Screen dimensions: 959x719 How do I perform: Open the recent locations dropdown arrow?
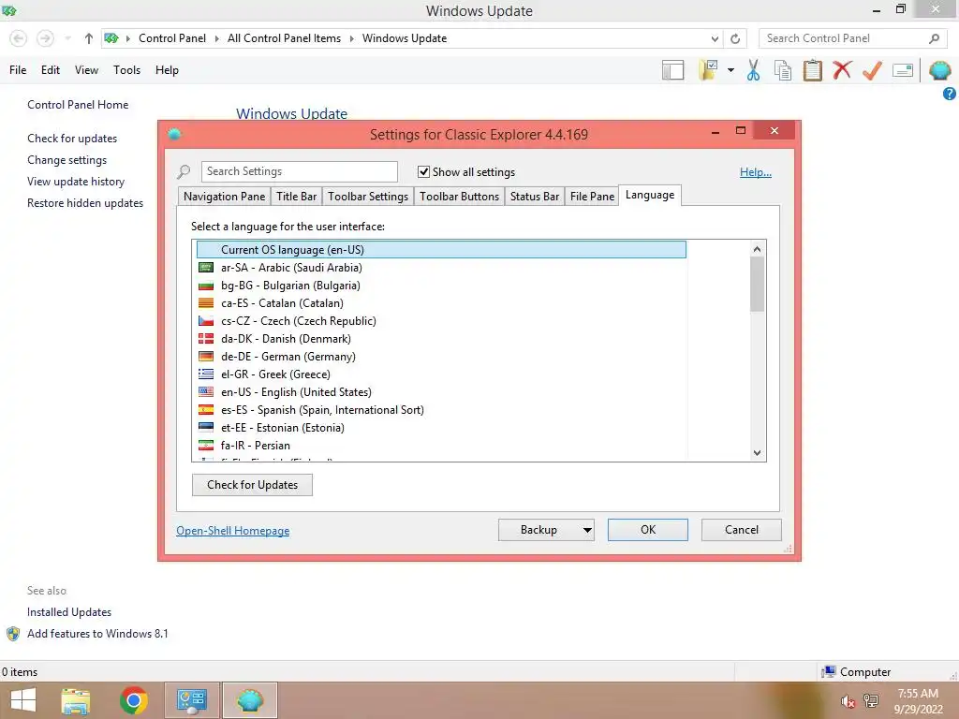point(67,38)
